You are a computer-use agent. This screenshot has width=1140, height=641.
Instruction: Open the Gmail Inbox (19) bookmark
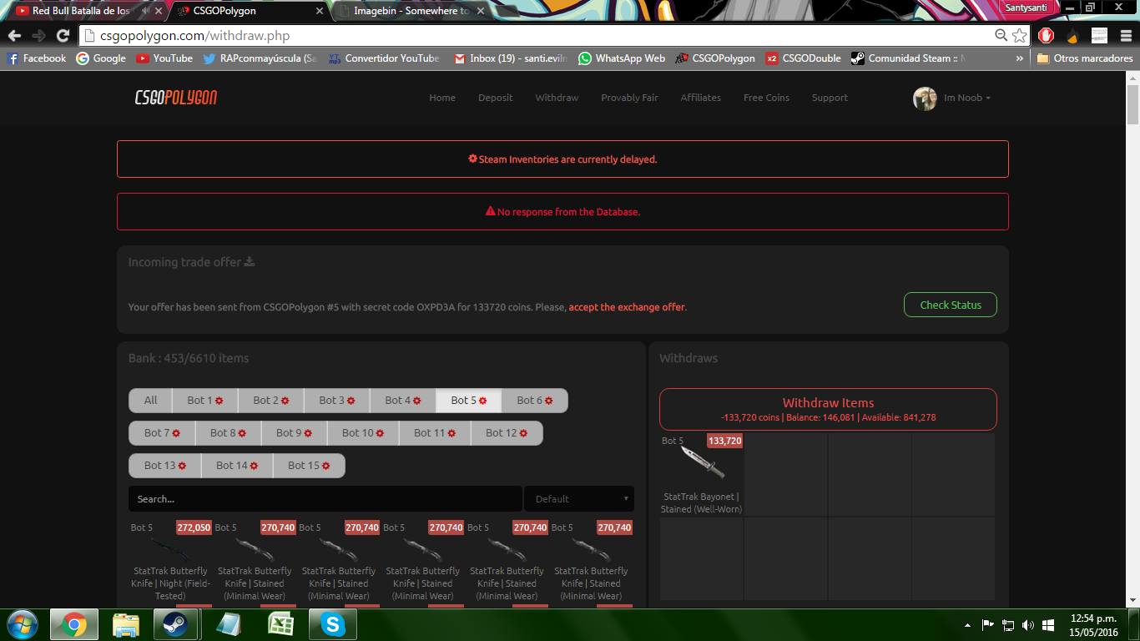coord(511,58)
